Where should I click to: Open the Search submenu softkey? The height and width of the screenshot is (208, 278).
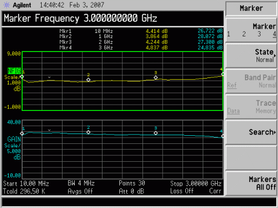[251, 132]
